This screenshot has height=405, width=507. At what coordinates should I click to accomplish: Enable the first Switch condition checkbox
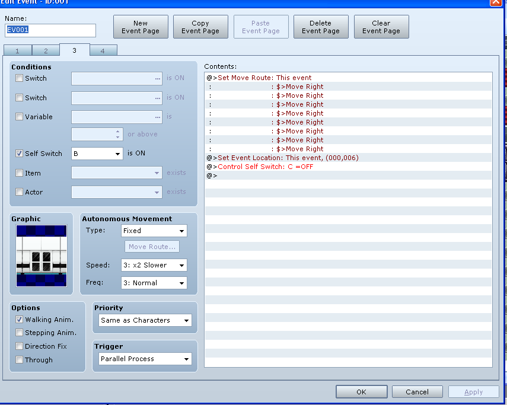pos(20,78)
